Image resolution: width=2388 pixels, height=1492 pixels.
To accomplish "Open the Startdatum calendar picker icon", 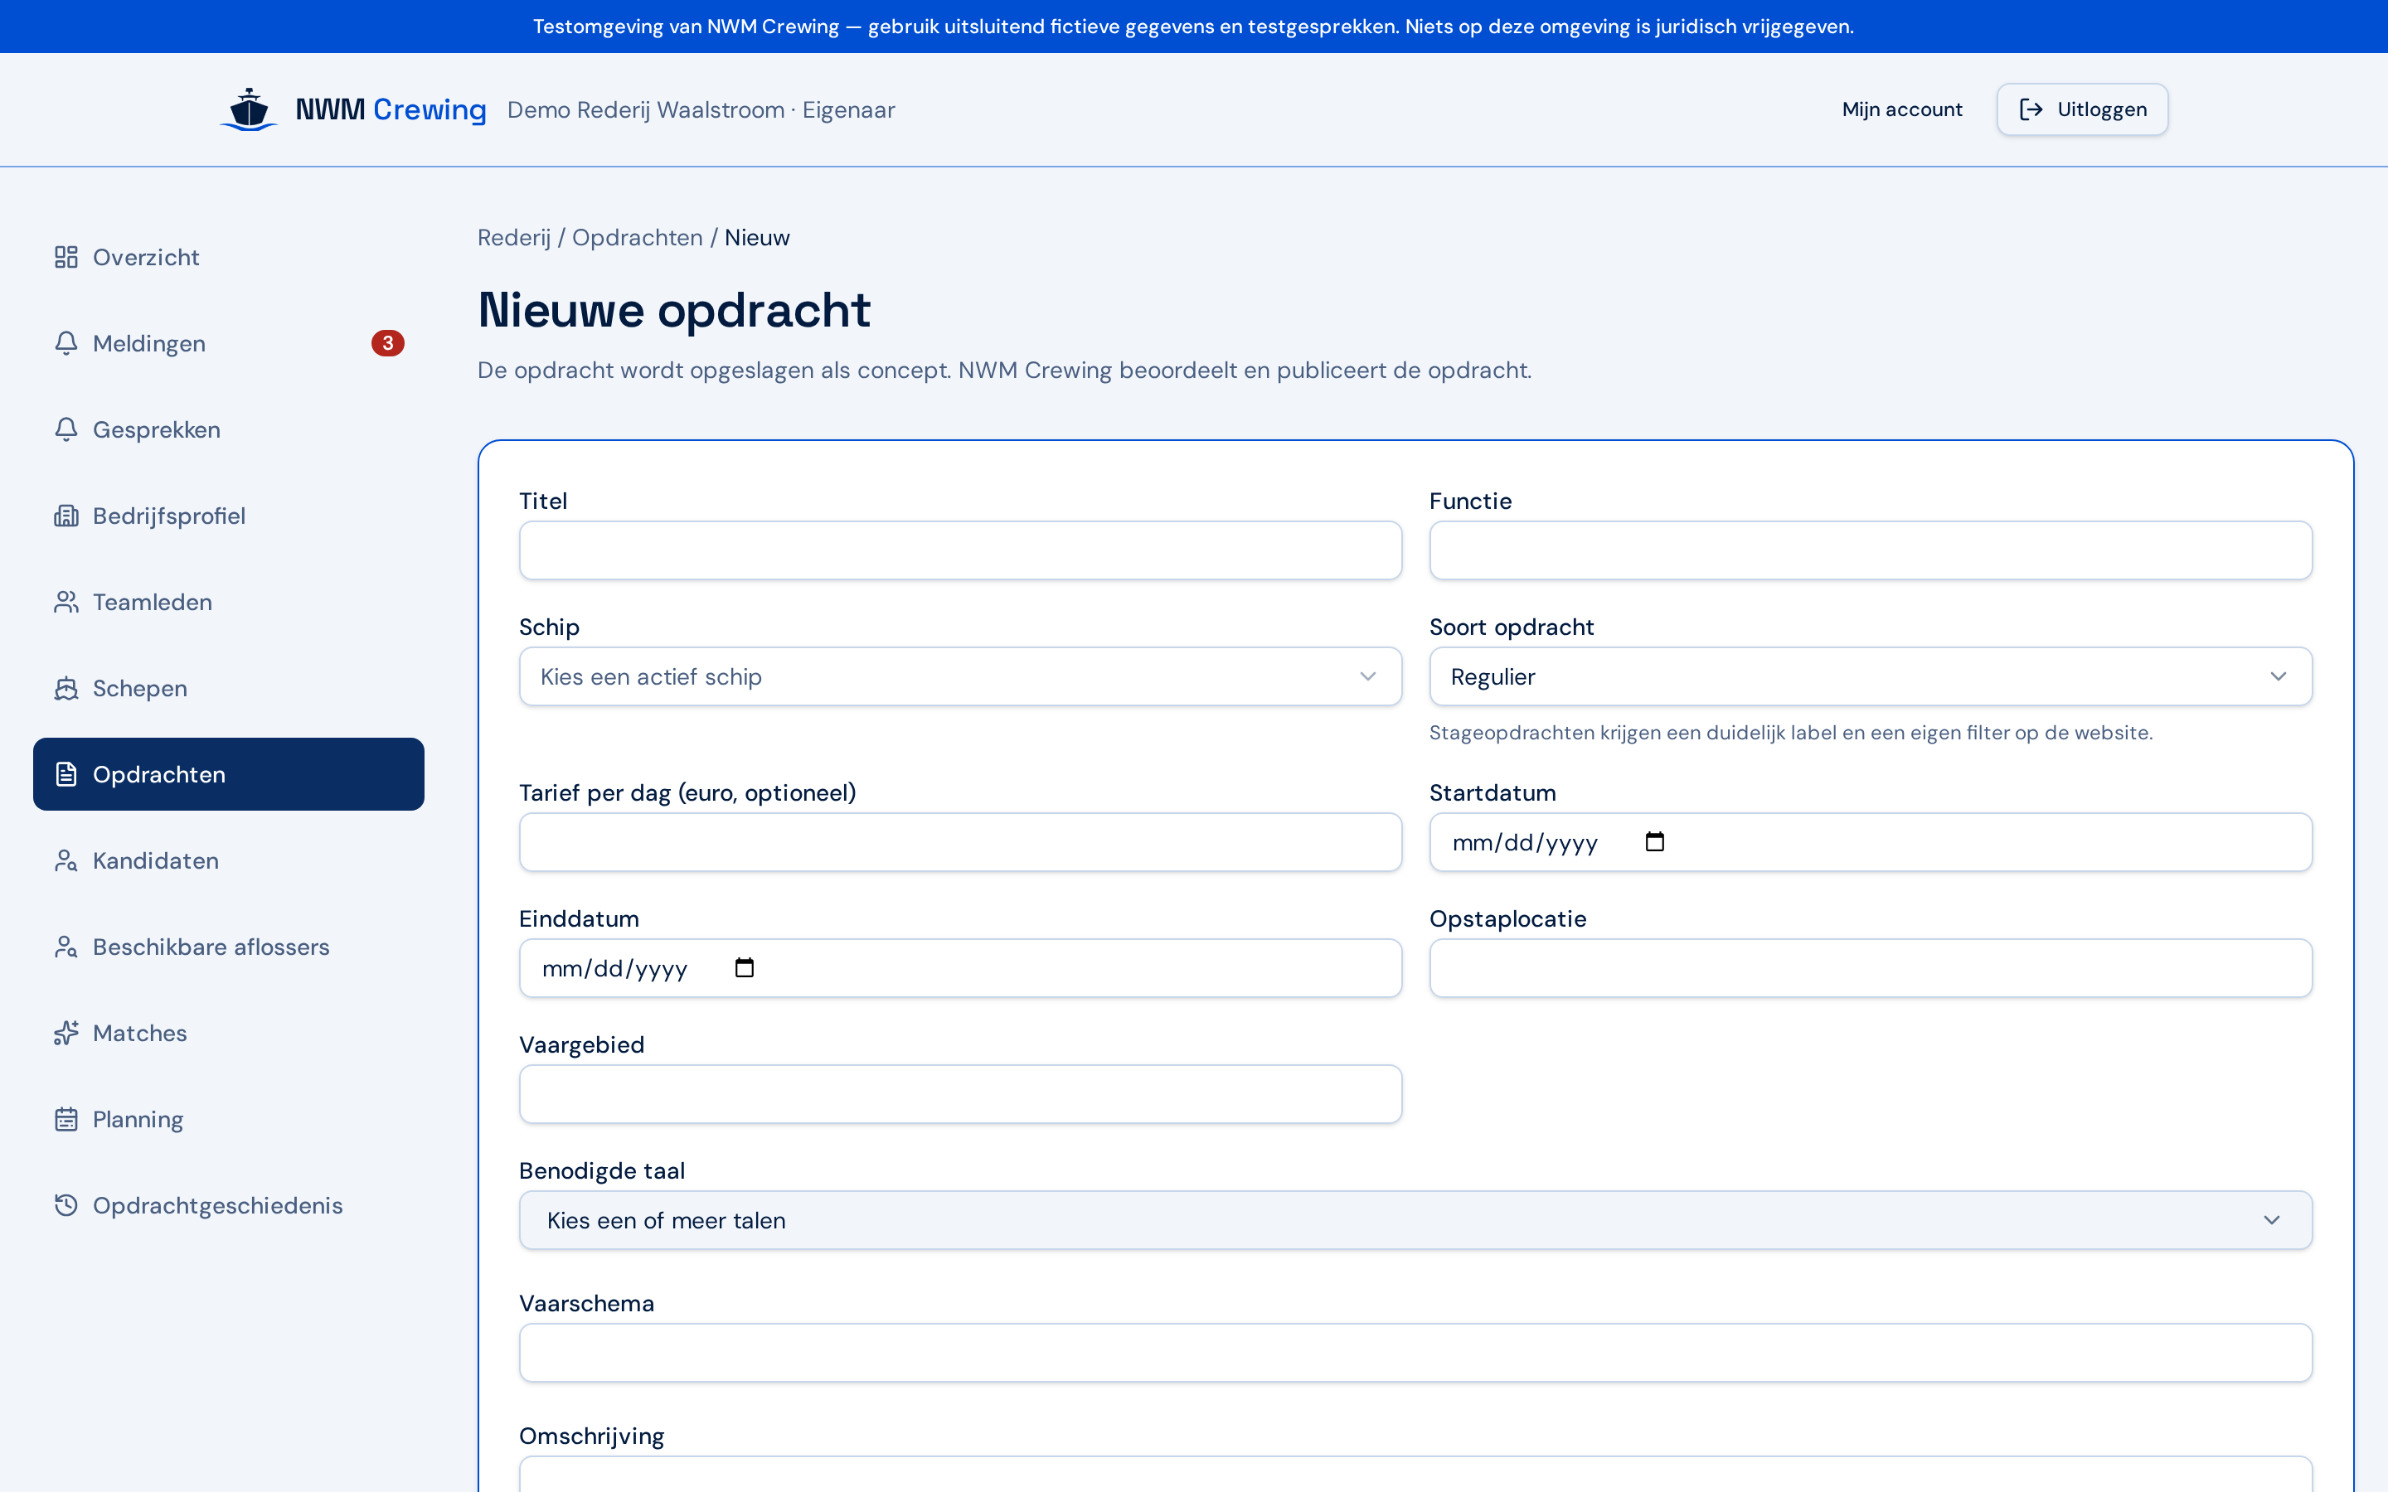I will pos(1655,841).
